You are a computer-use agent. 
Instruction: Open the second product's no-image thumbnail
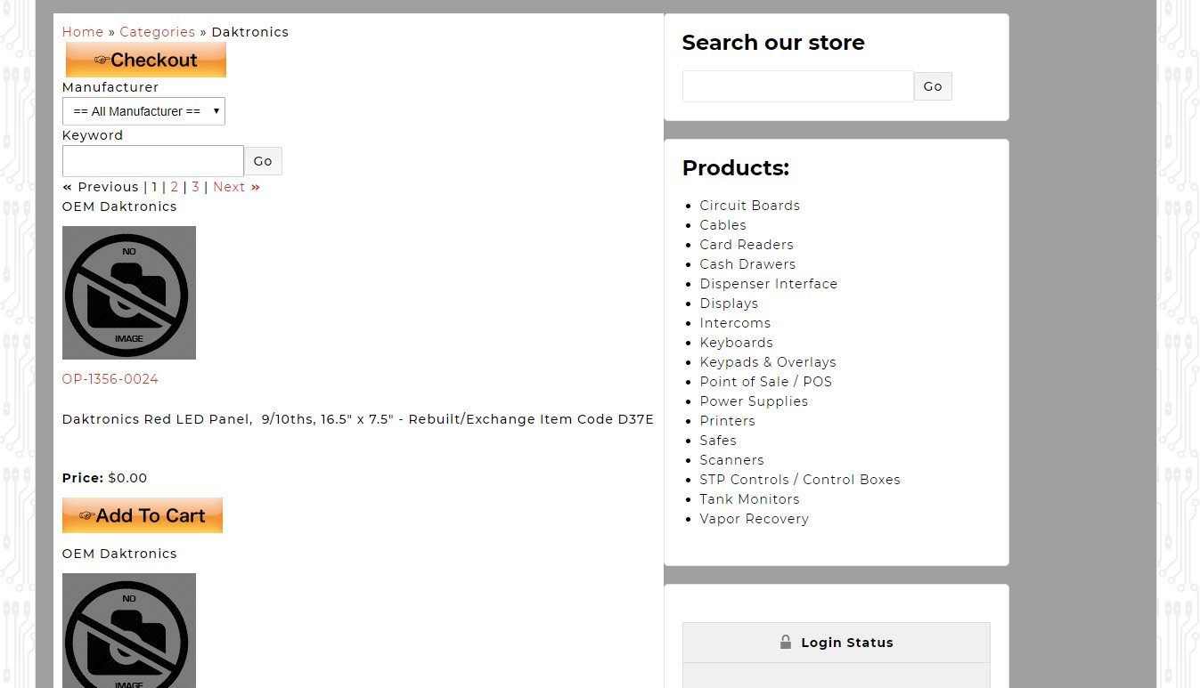[129, 630]
